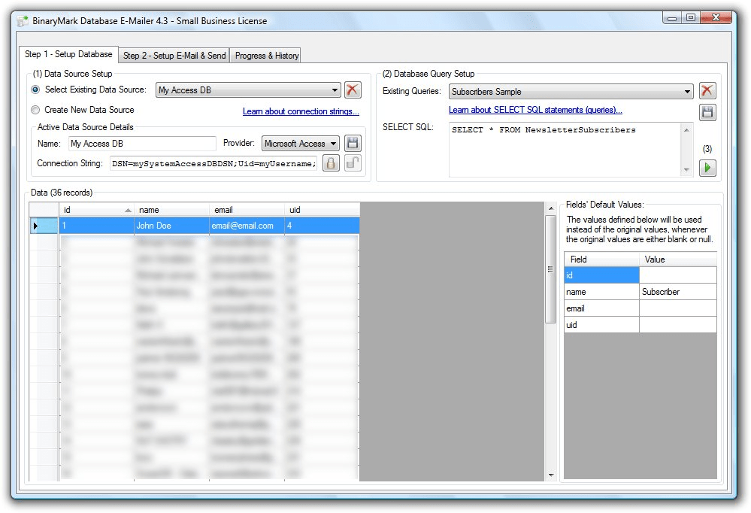Unlock the connection string

pyautogui.click(x=352, y=162)
